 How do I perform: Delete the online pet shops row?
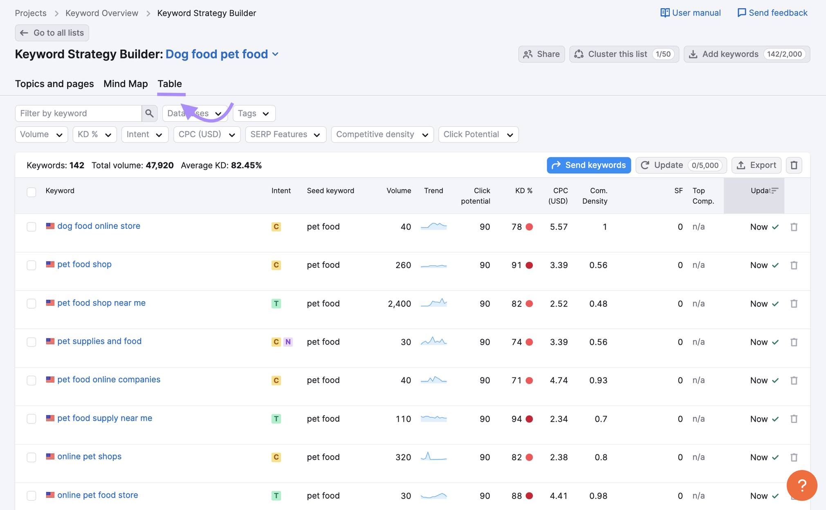click(x=794, y=457)
